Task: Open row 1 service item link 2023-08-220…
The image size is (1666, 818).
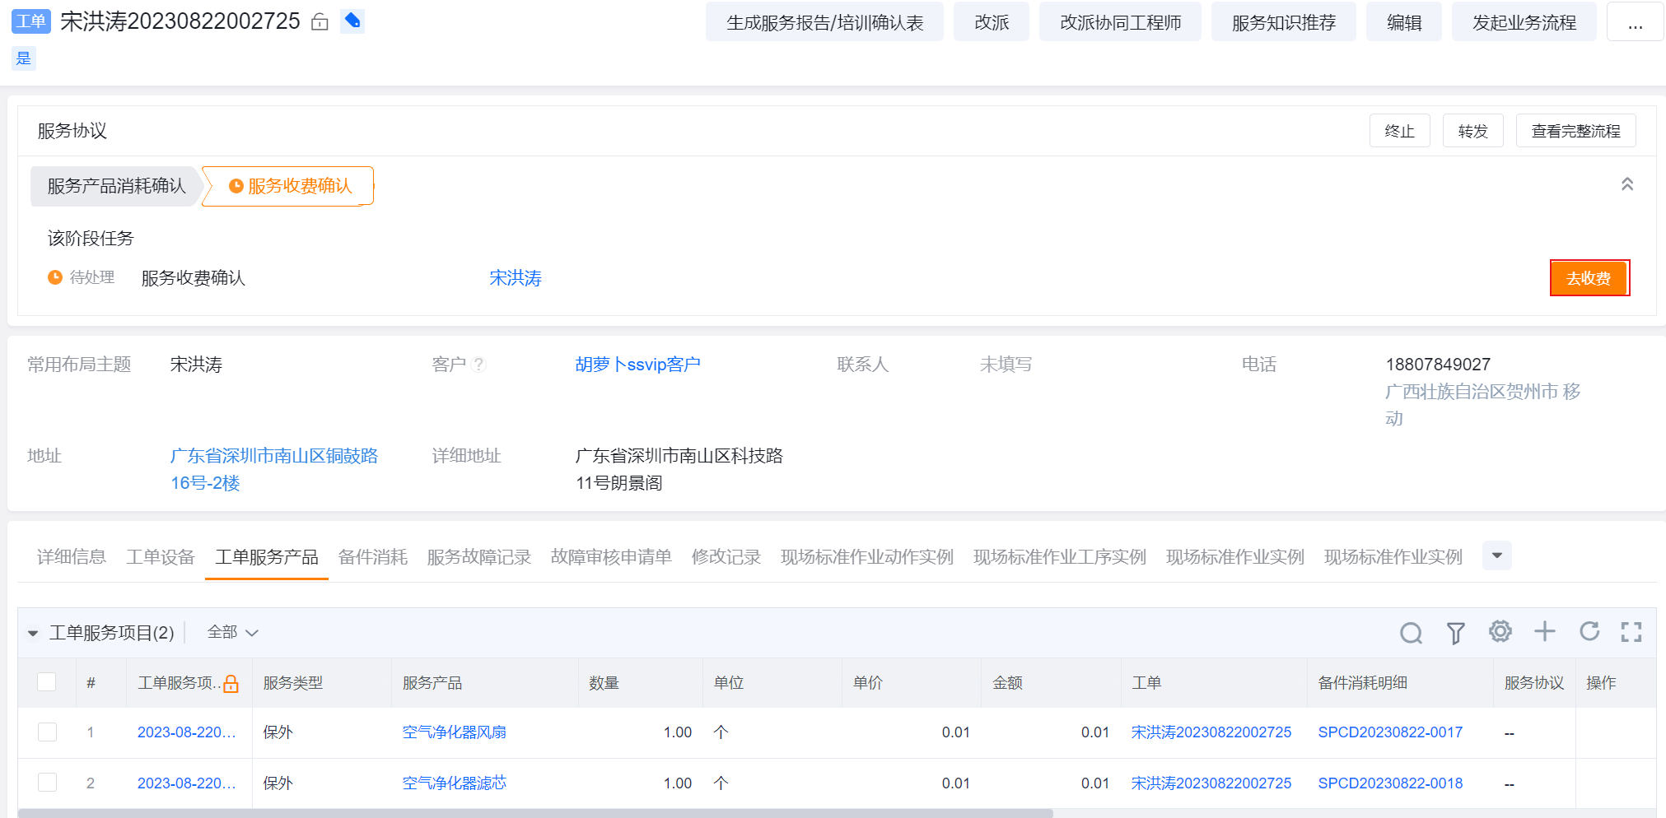Action: (x=187, y=732)
